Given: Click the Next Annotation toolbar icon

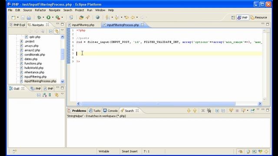Looking at the screenshot, I should pos(107,17).
